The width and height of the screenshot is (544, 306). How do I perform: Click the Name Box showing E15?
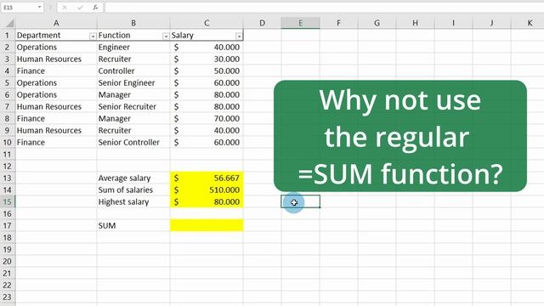click(19, 7)
